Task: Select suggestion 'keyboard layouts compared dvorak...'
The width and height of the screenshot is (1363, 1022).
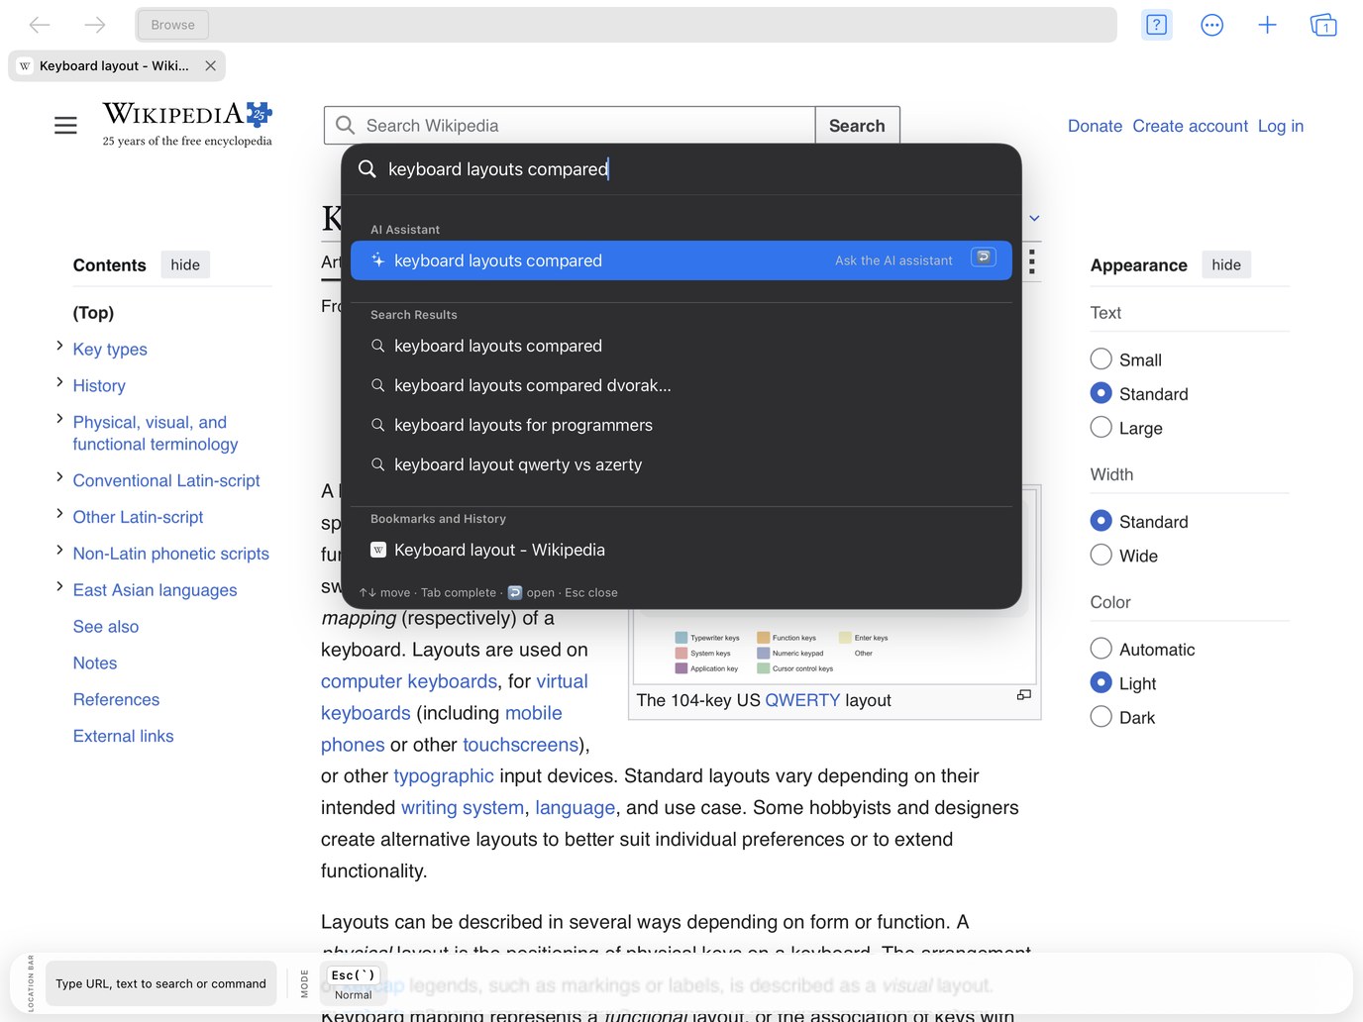Action: 681,385
